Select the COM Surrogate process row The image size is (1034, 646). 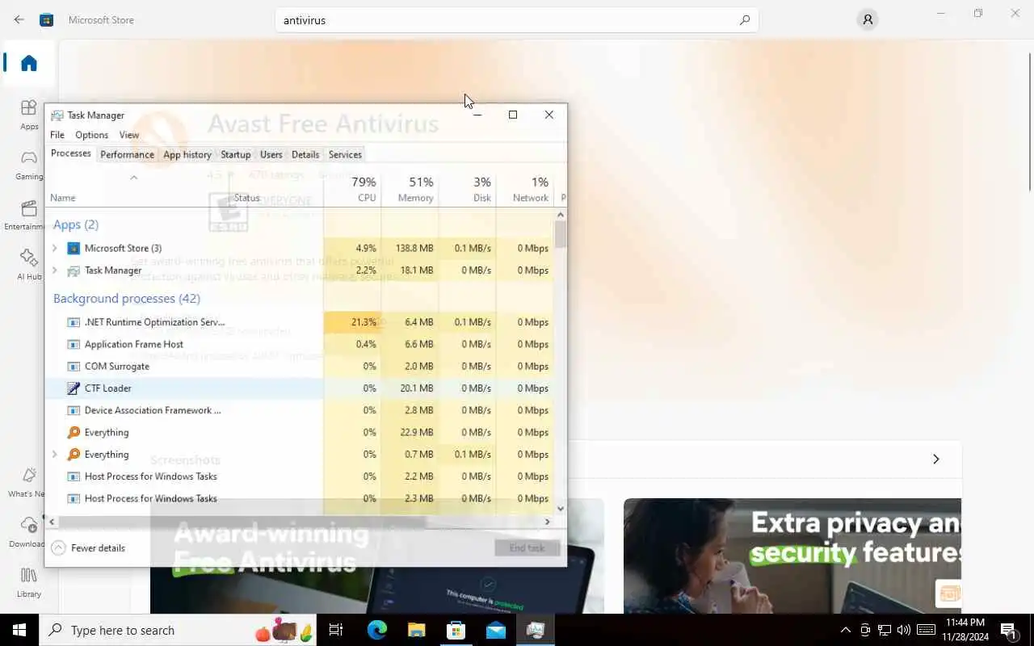point(300,367)
